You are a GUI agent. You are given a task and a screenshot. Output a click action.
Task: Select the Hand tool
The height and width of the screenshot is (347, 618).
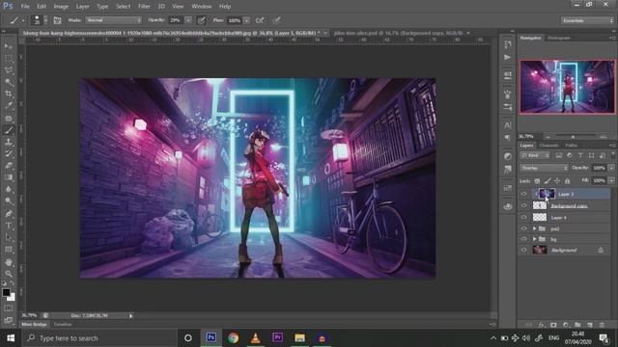(x=9, y=261)
